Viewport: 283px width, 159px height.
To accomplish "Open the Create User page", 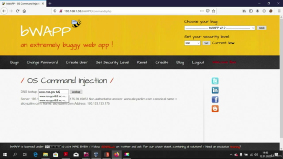I will (x=76, y=62).
